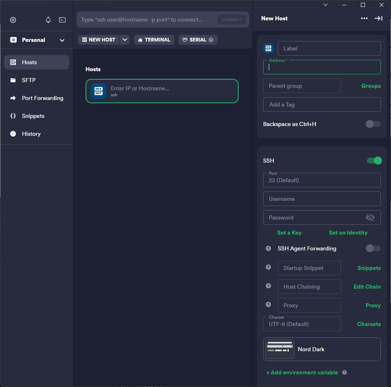Screen dimensions: 391x387
Task: Open the Charset UTF-8 selector
Action: pos(302,324)
